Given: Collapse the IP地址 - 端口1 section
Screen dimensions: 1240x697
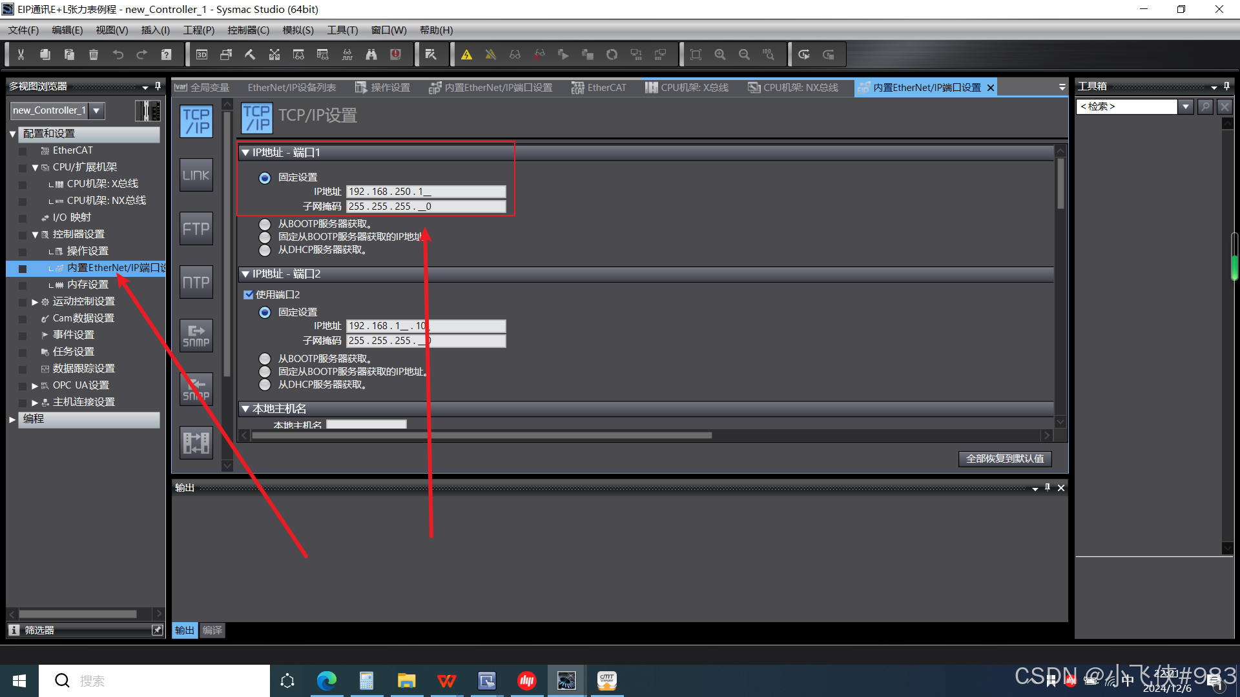Looking at the screenshot, I should pos(245,153).
